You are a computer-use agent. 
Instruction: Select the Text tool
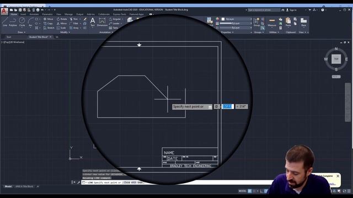point(93,22)
